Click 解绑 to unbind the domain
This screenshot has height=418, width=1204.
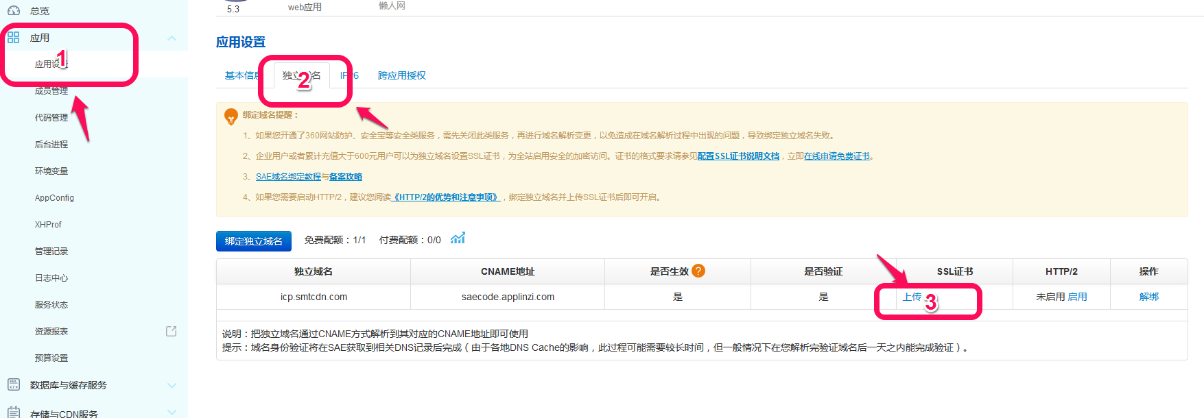(x=1149, y=297)
